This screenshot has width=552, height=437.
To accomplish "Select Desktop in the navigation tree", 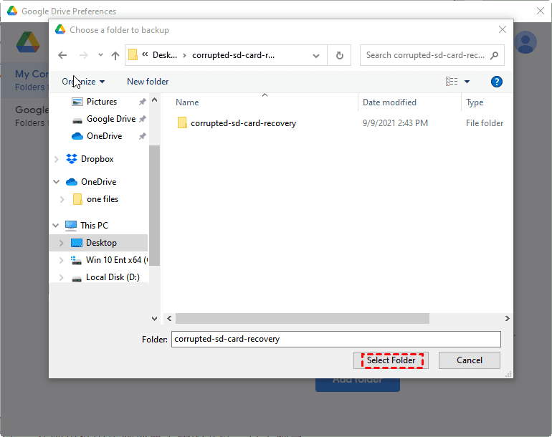I will point(101,243).
